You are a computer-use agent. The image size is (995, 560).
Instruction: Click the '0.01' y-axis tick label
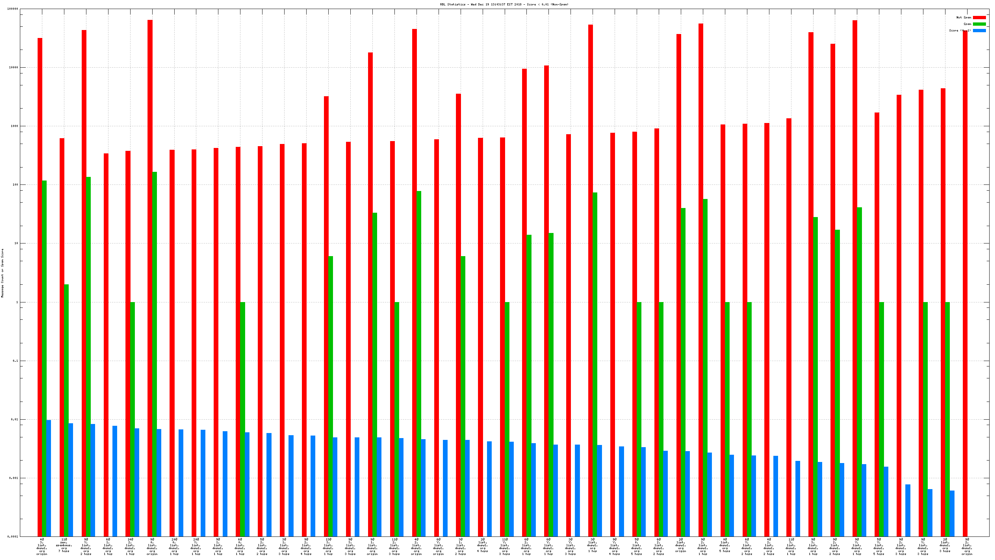coord(15,419)
